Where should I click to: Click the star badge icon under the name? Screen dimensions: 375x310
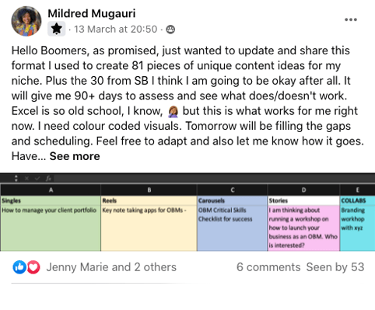[x=57, y=29]
